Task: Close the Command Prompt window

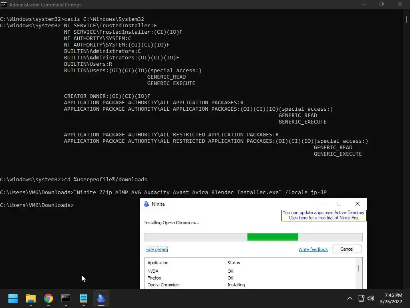Action: point(400,4)
